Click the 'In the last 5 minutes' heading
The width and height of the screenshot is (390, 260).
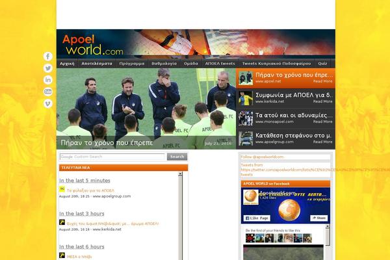(x=84, y=181)
